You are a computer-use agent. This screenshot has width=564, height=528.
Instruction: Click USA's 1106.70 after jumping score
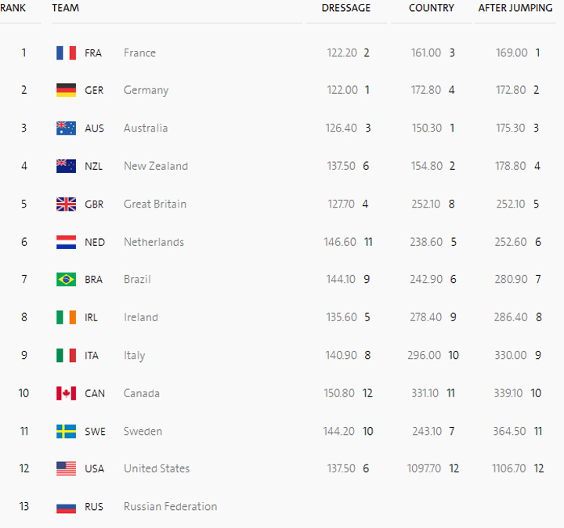[511, 468]
